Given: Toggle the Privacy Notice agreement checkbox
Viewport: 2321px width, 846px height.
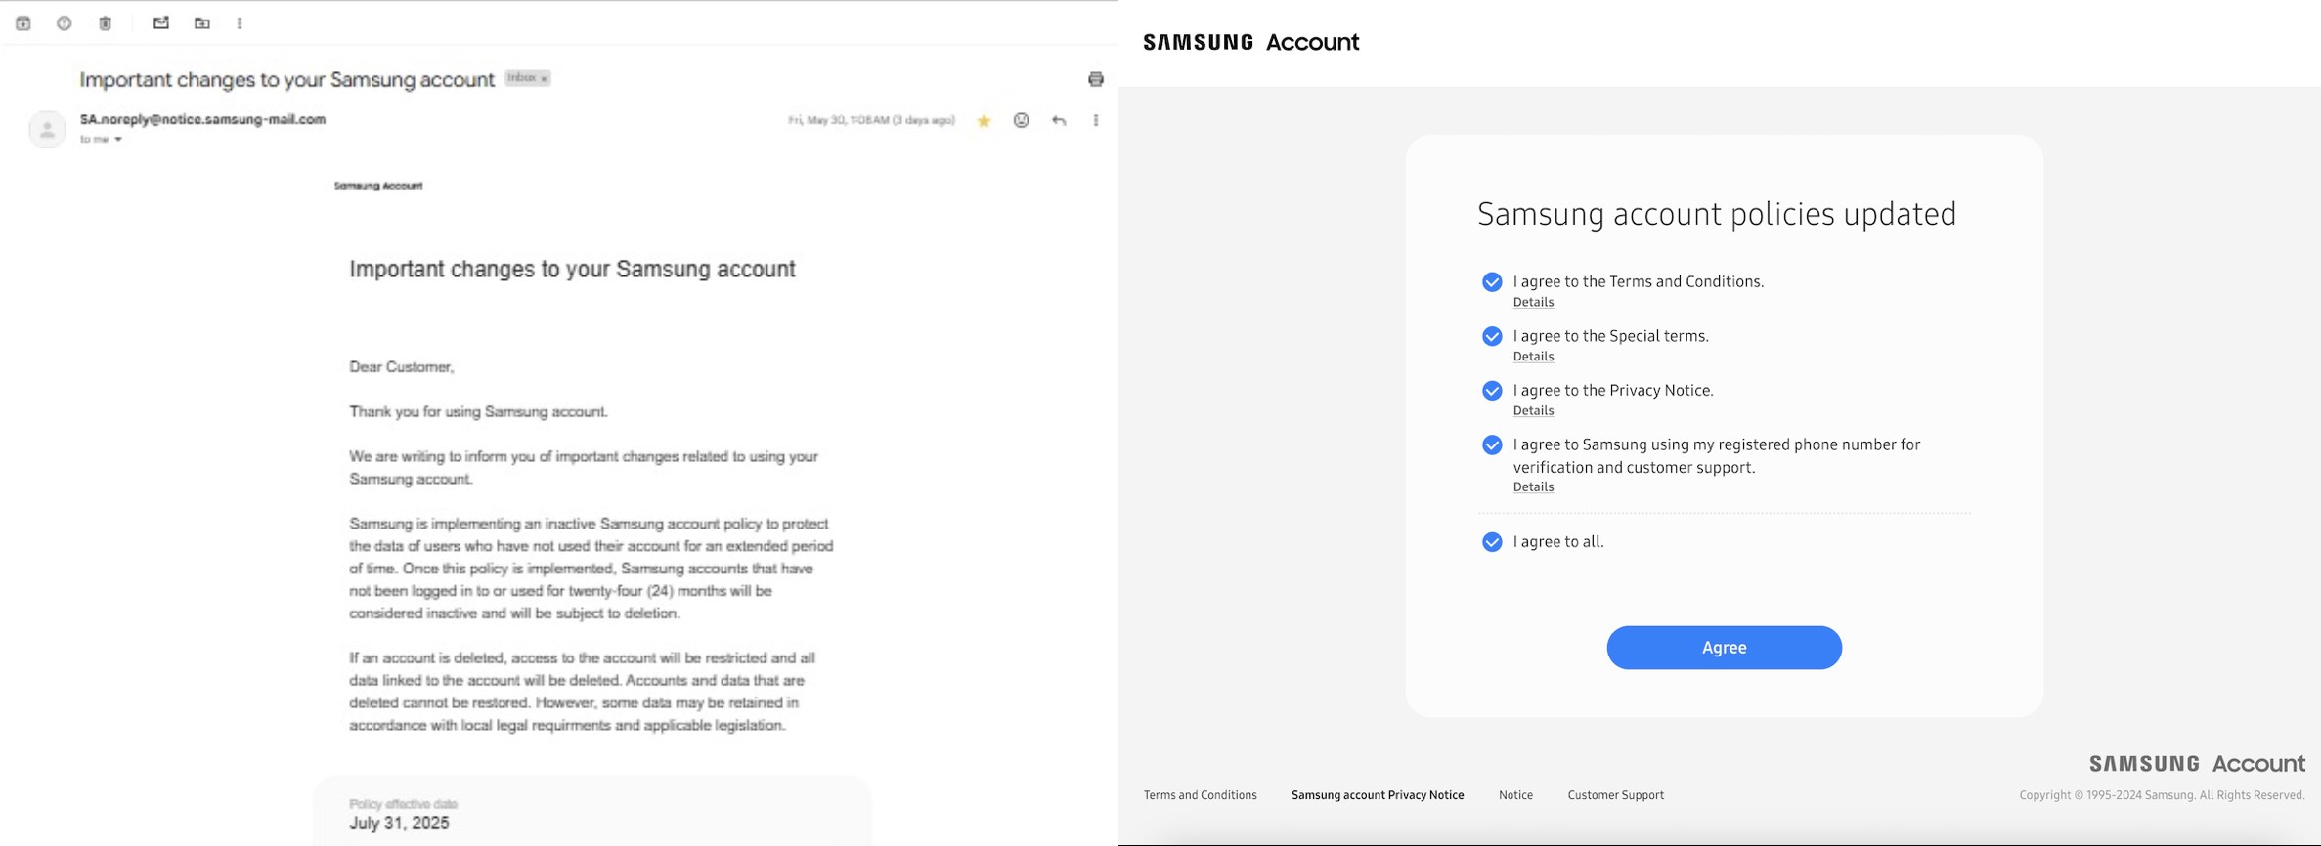Looking at the screenshot, I should click(1492, 391).
